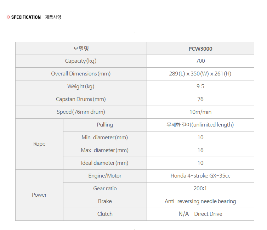Click the 제품사양 heading label
Screen dimensions: 267x230
(x=53, y=17)
